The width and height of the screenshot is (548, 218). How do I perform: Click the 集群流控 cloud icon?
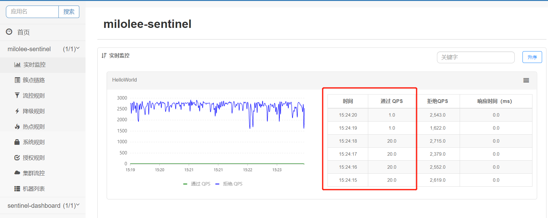[17, 173]
